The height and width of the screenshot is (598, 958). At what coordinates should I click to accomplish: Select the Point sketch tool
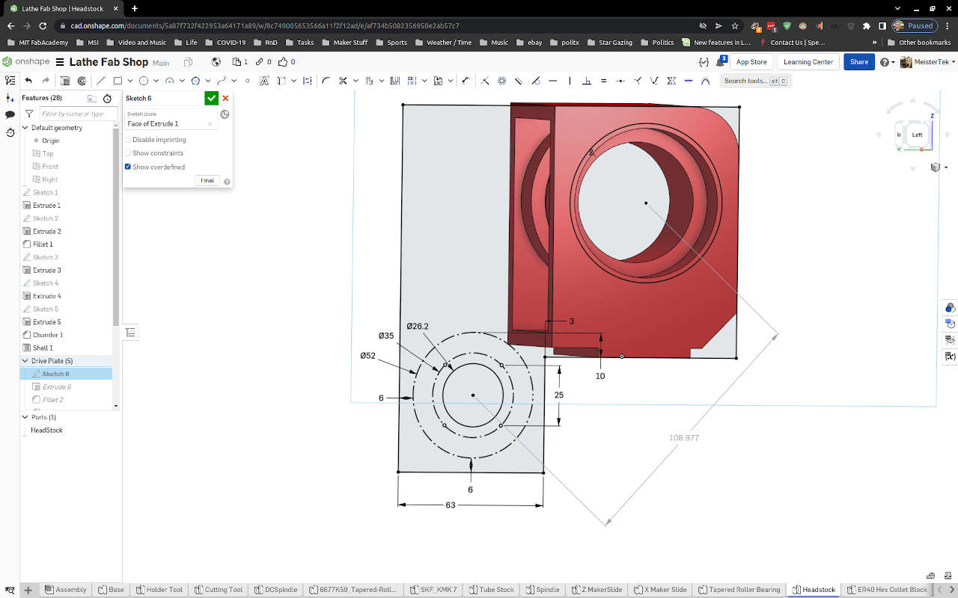click(247, 81)
